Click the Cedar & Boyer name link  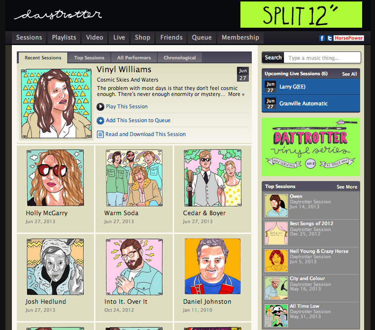tap(204, 213)
